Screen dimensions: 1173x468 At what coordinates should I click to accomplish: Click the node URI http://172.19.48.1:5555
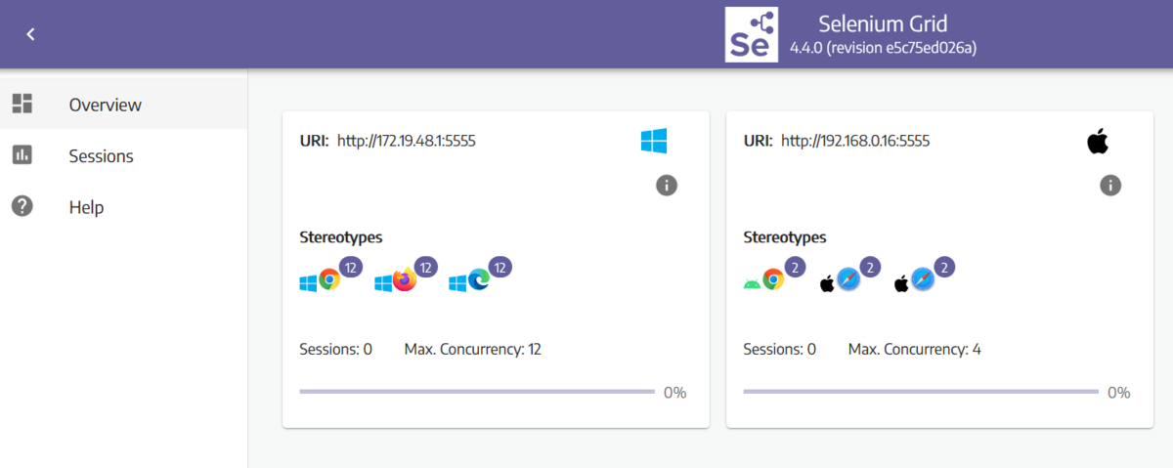click(407, 141)
